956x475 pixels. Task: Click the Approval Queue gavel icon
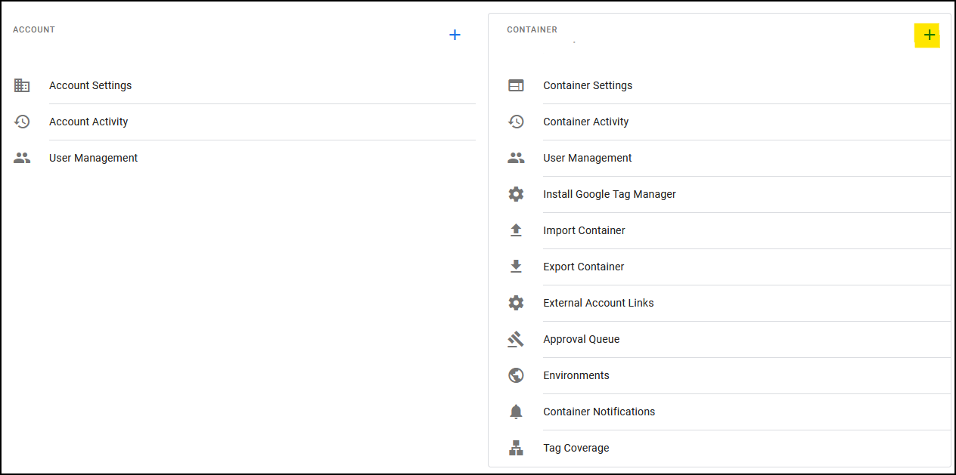pos(516,339)
